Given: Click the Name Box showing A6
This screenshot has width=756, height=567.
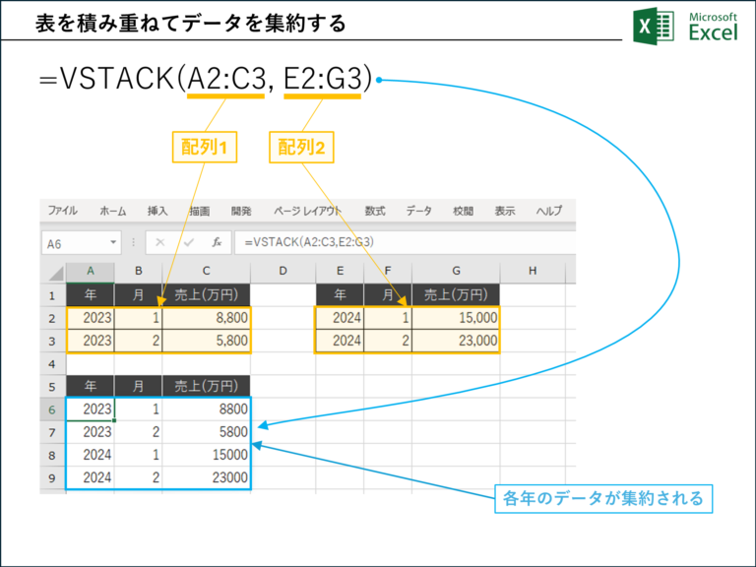Looking at the screenshot, I should click(75, 242).
